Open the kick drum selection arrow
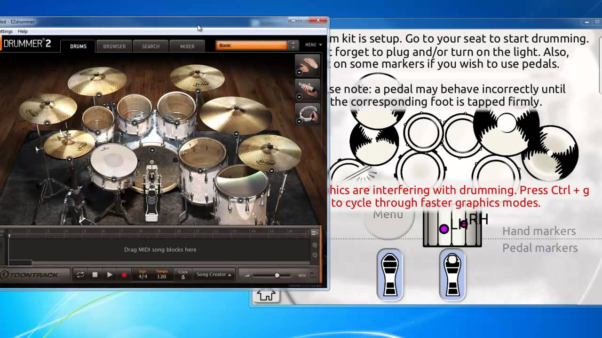Viewport: 602px width, 338px height. pos(152,150)
